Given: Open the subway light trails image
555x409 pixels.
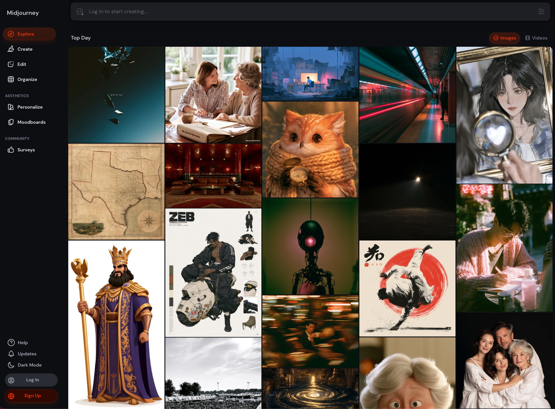Looking at the screenshot, I should click(407, 95).
